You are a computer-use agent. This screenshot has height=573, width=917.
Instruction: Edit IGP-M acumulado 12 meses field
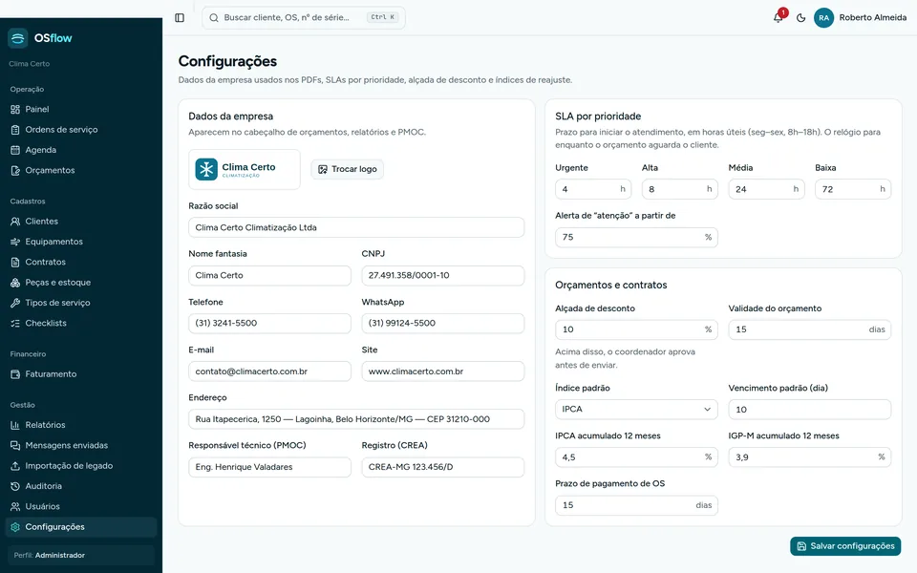(x=809, y=457)
